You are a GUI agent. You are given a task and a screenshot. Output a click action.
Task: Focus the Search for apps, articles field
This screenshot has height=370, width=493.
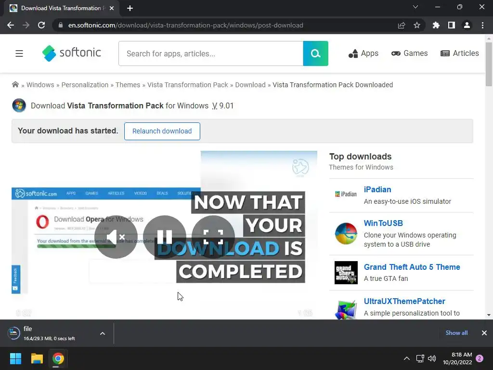point(211,53)
